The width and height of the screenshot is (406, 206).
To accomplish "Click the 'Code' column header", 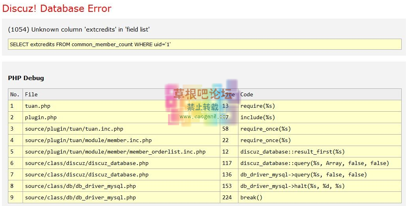I will (x=246, y=94).
